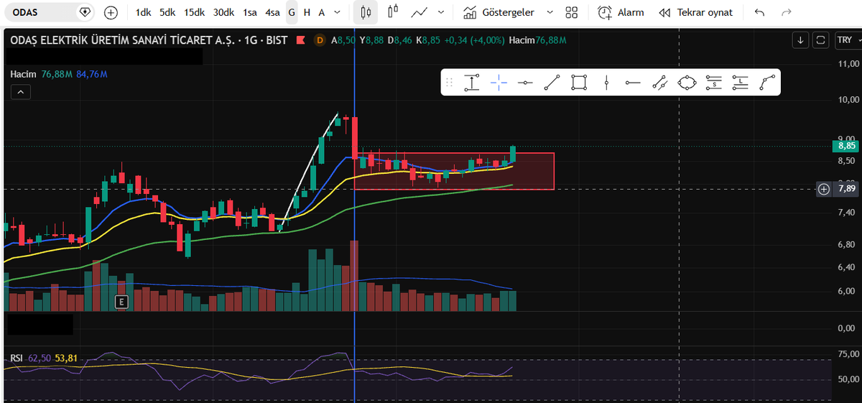
Task: Switch to the 1dk timeframe
Action: (143, 12)
